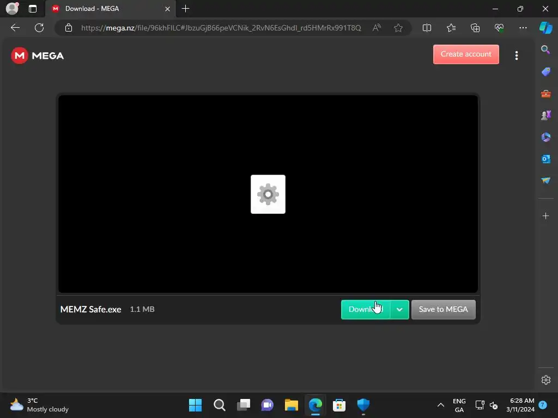Open Microsoft 365 in the sidebar
The width and height of the screenshot is (558, 418).
pyautogui.click(x=545, y=137)
